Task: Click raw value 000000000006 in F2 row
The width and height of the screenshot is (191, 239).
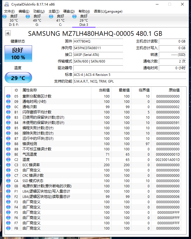Action: tap(168, 196)
